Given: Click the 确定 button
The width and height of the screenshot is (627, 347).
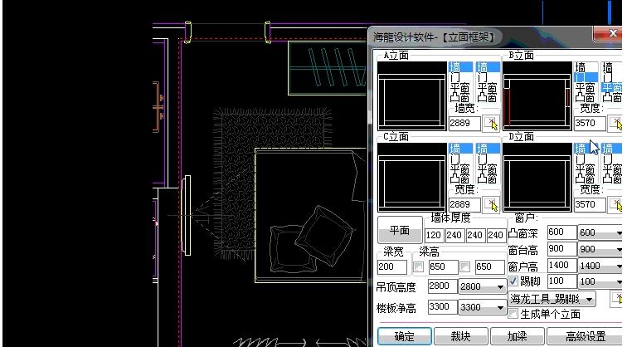Looking at the screenshot, I should (404, 336).
